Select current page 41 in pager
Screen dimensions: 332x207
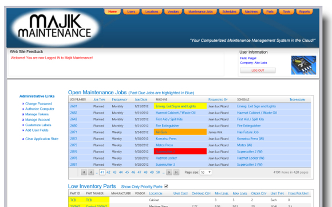click(x=102, y=172)
